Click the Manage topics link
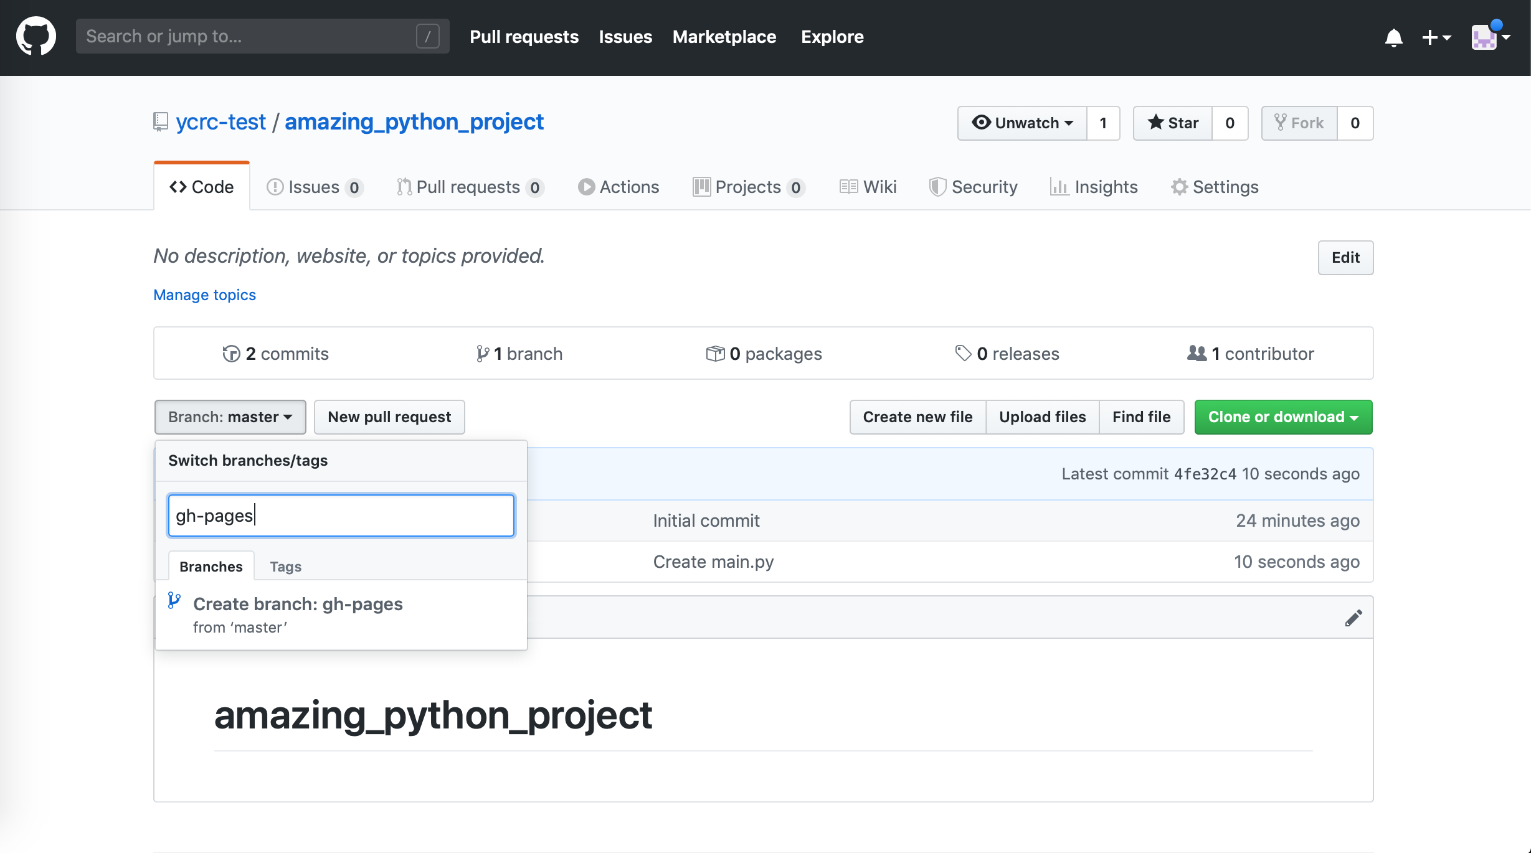This screenshot has height=853, width=1531. pos(204,295)
